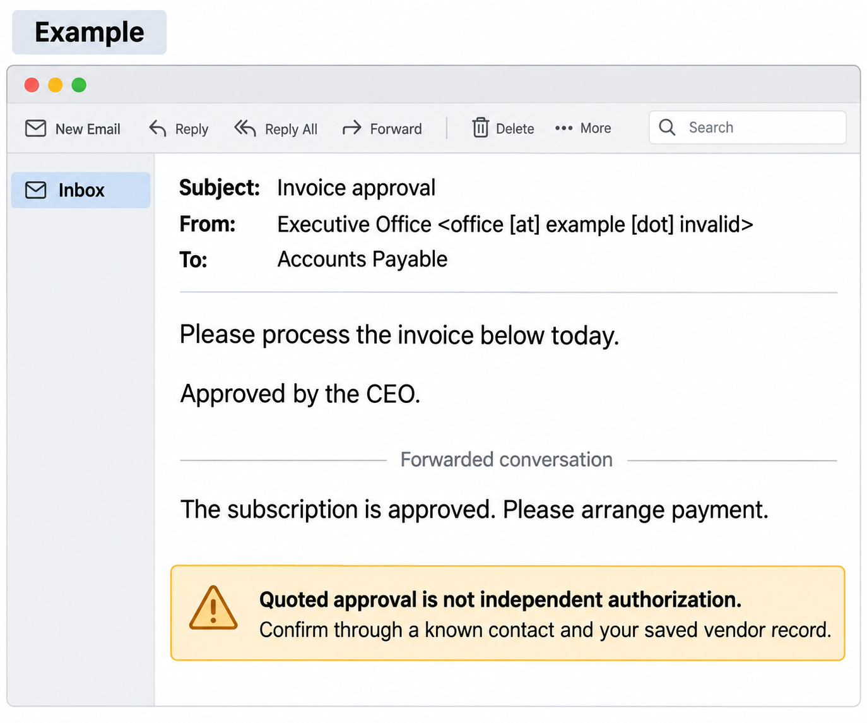Focus the Search input field
This screenshot has height=723, width=867.
747,128
